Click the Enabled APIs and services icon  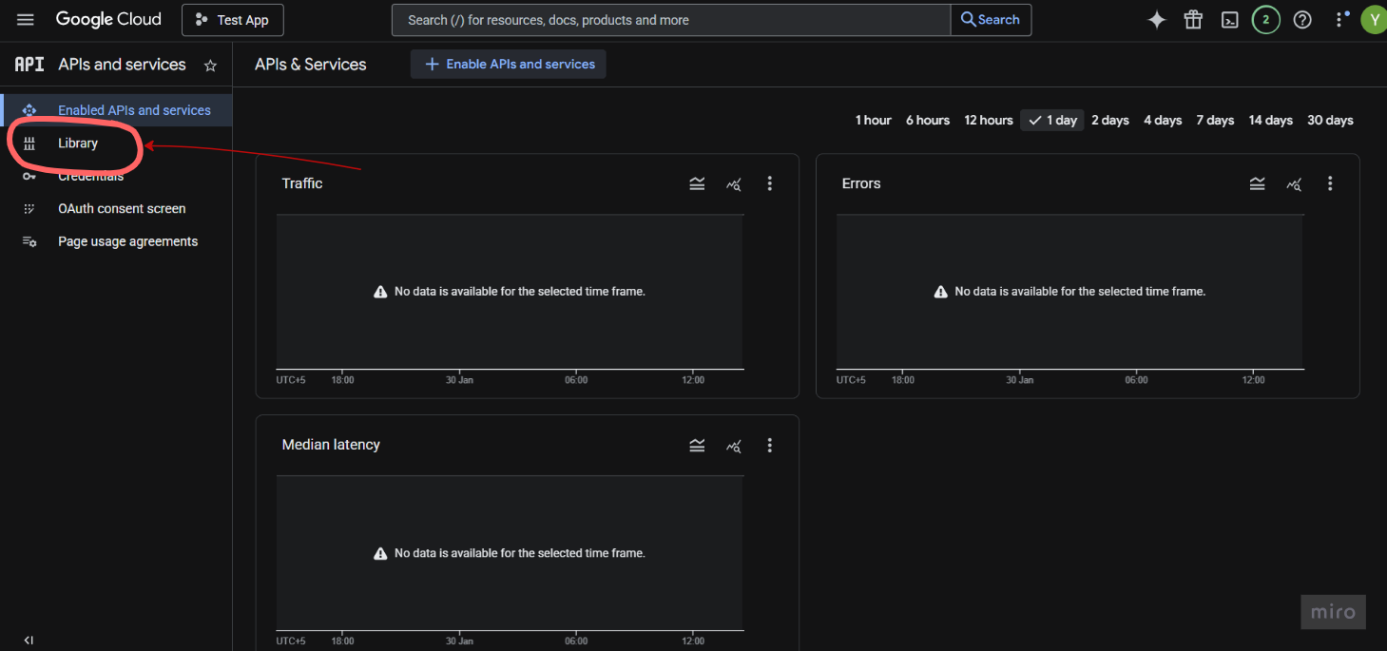[x=29, y=110]
